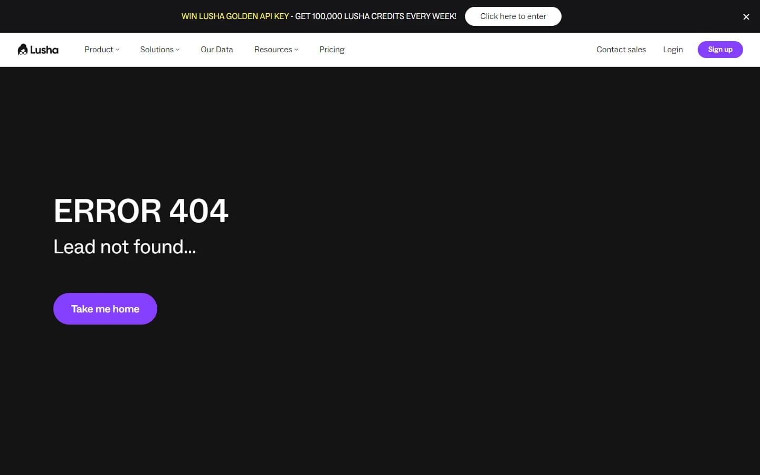Click the Lusha mascot logo icon
This screenshot has width=760, height=475.
click(22, 50)
